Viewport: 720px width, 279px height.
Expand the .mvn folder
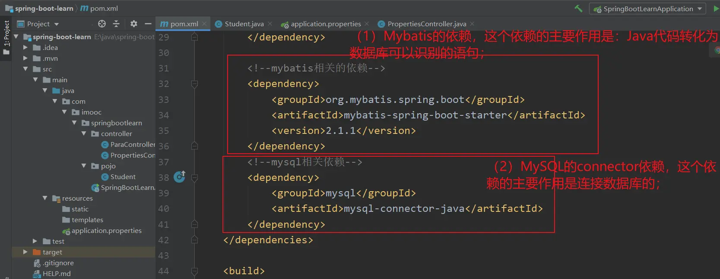(x=25, y=58)
